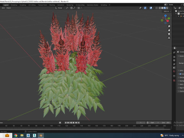Jump to the timeline start frame

point(66,123)
